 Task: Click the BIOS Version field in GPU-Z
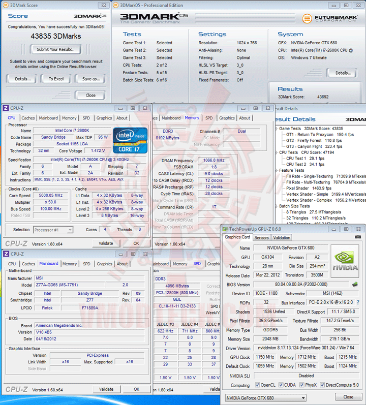tap(301, 285)
